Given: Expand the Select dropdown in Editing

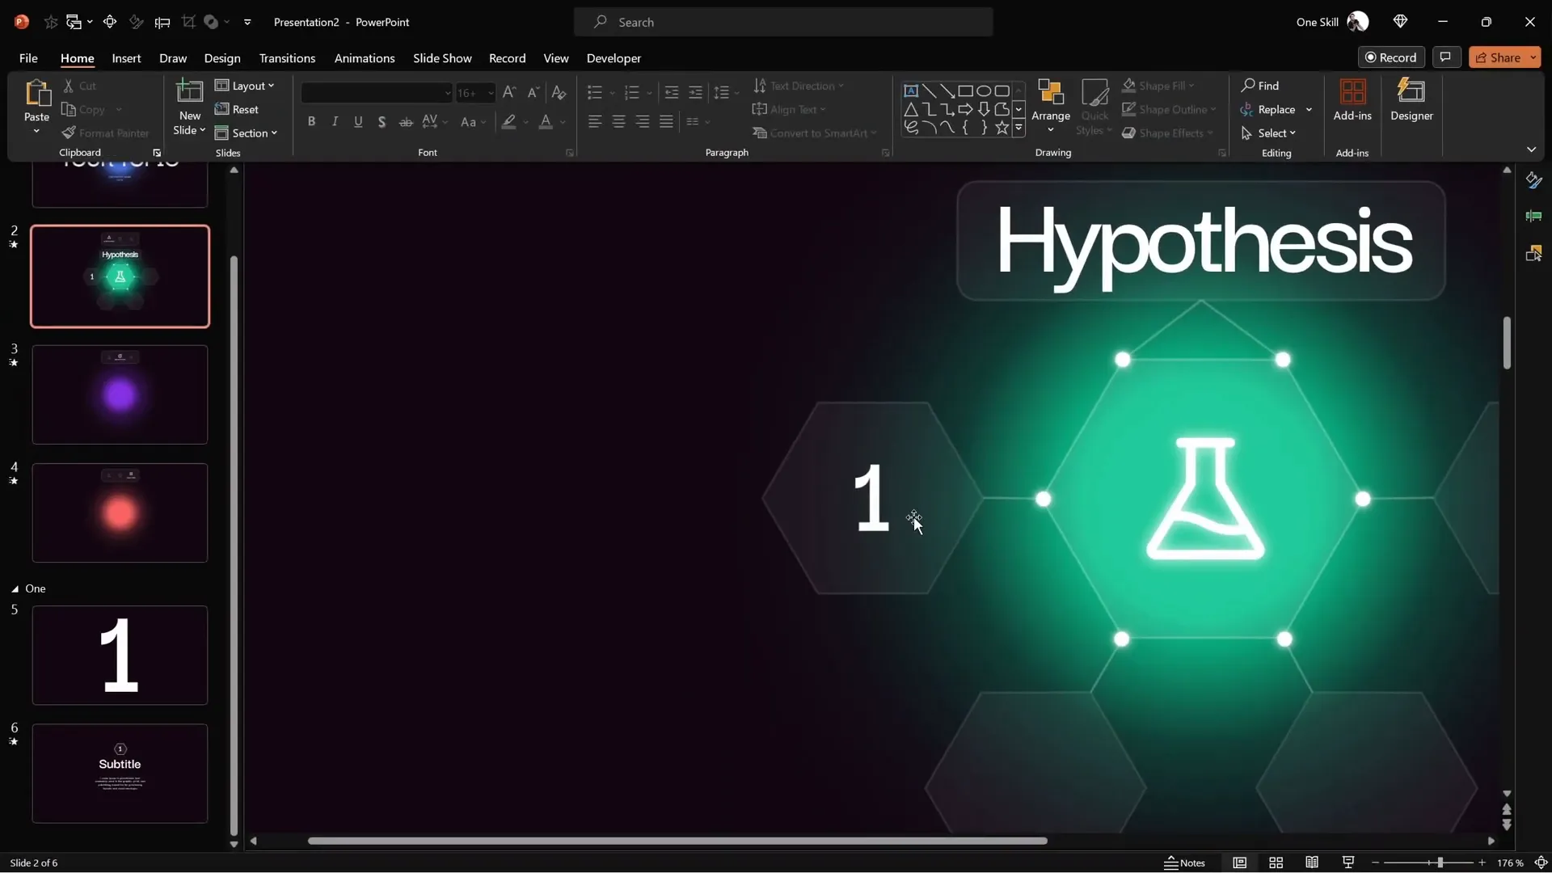Looking at the screenshot, I should click(1269, 133).
